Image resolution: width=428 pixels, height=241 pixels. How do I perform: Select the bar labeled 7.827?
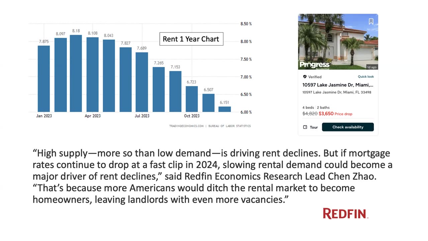click(x=126, y=79)
